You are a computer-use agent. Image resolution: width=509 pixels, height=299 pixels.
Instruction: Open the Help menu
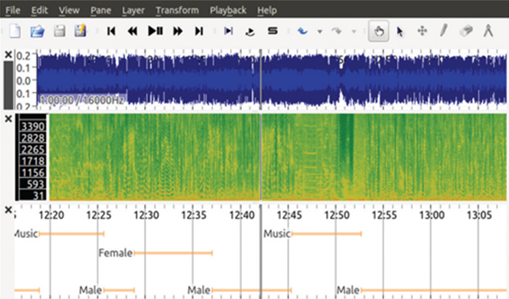coord(267,11)
